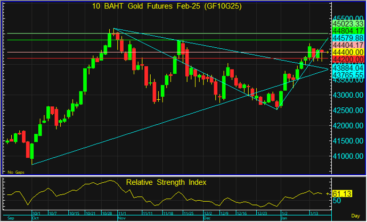
Task: Click the 43884.04 trendline price label
Action: pos(347,69)
